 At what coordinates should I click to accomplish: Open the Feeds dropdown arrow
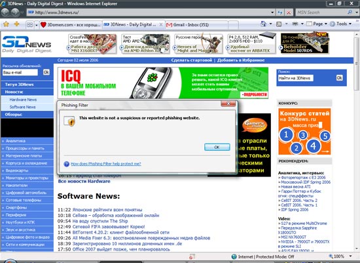pyautogui.click(x=286, y=24)
